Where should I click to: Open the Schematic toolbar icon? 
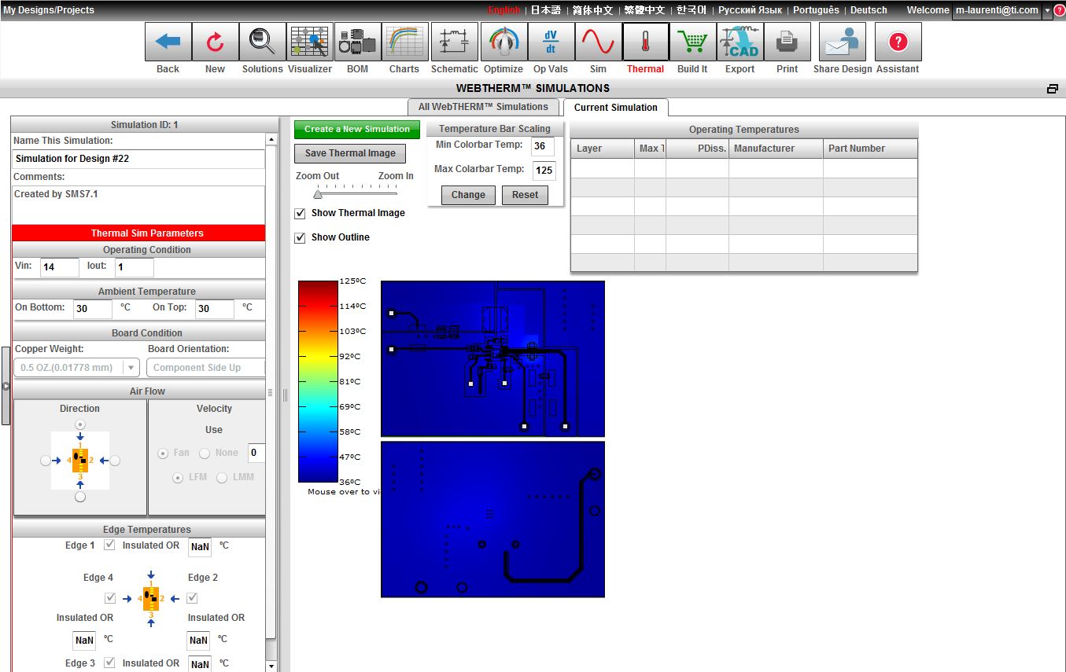click(x=454, y=42)
